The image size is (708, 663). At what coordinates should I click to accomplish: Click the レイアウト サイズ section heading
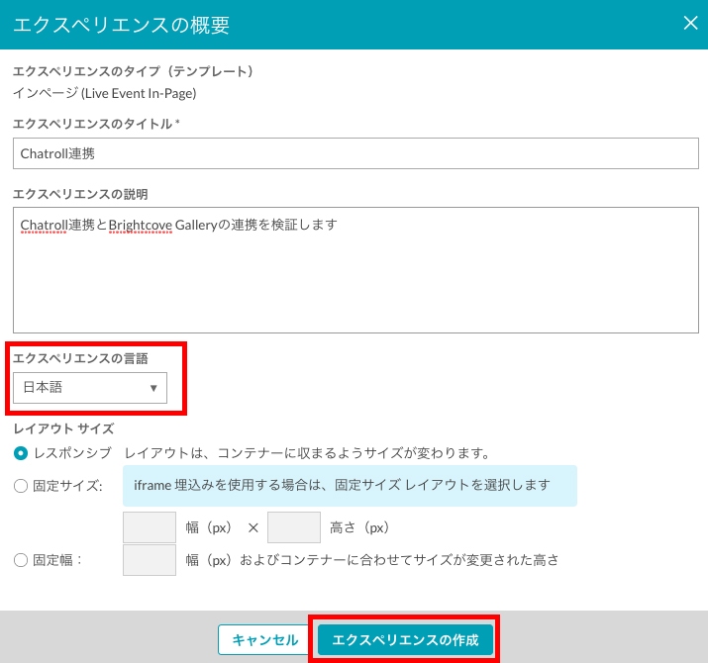(x=63, y=428)
